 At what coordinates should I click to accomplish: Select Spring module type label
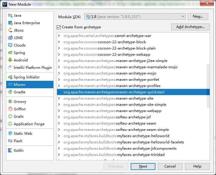coord(19,53)
